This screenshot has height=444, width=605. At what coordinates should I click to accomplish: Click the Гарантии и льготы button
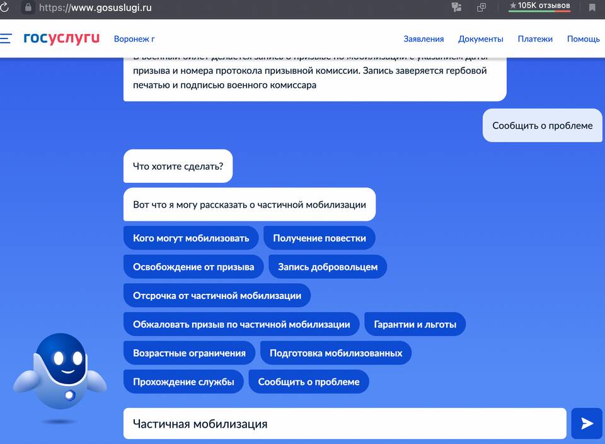coord(415,324)
